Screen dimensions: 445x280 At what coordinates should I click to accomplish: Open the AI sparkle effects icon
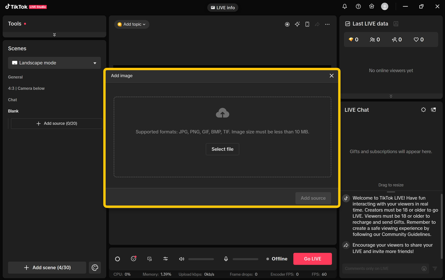(297, 24)
